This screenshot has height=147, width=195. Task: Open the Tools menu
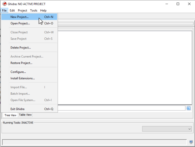[x=34, y=10]
